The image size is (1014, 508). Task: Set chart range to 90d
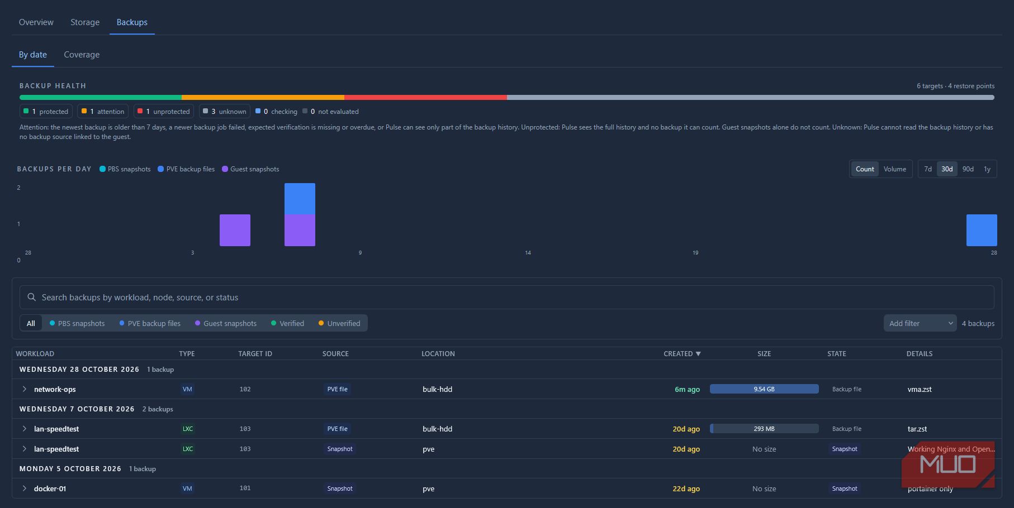[x=968, y=169]
